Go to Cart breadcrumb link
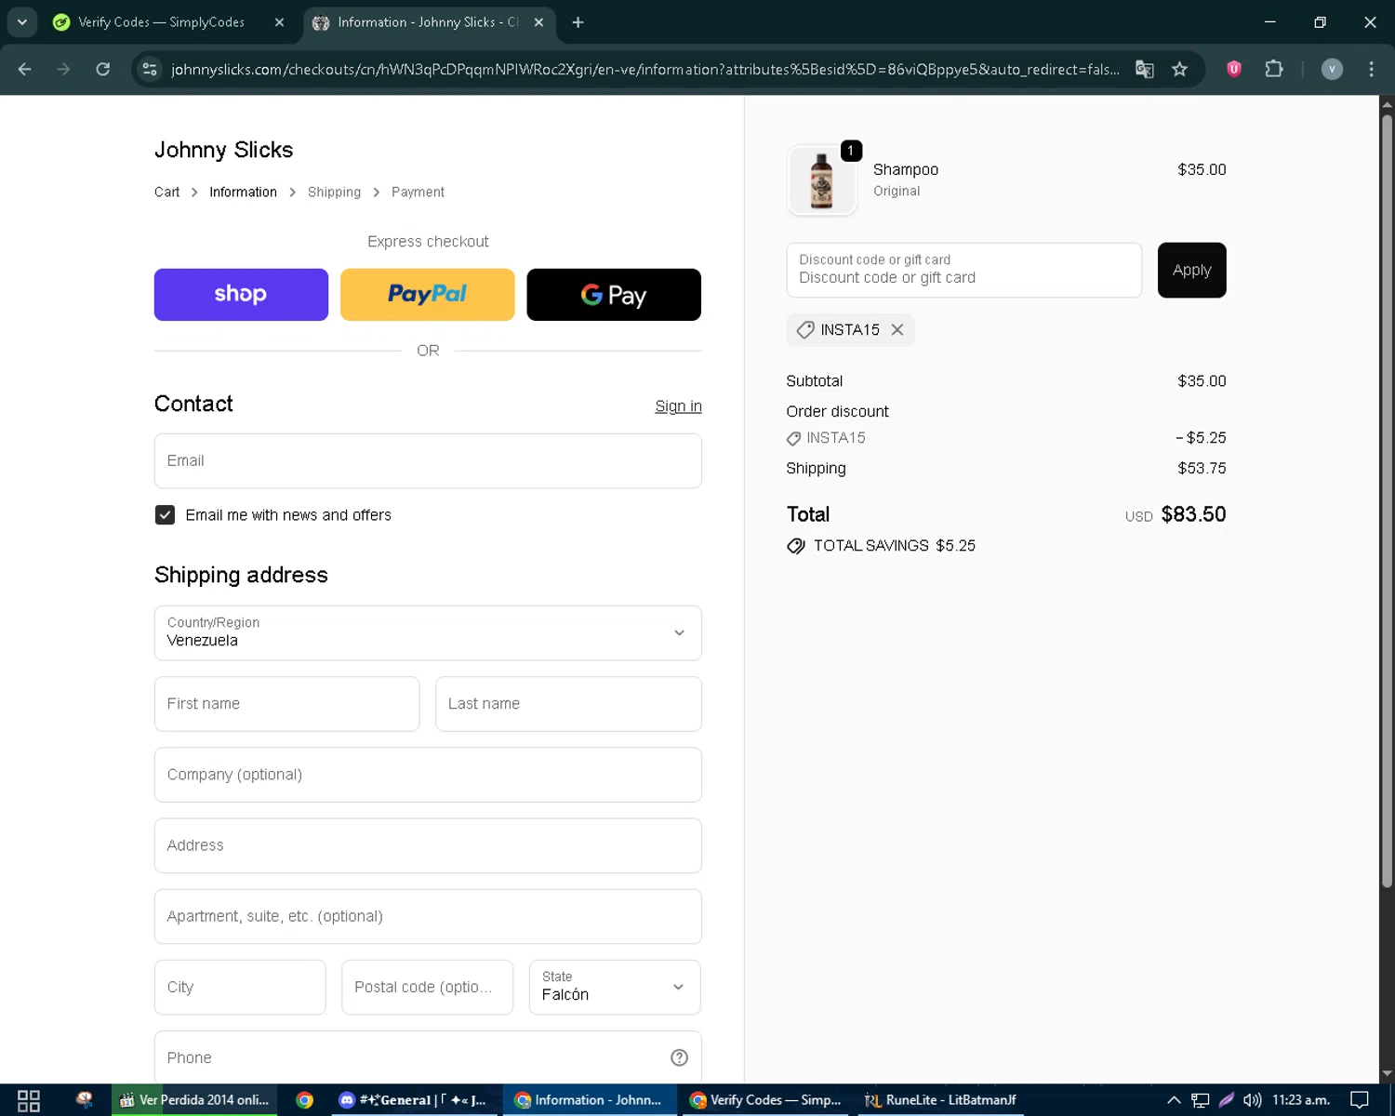1395x1116 pixels. [x=166, y=192]
